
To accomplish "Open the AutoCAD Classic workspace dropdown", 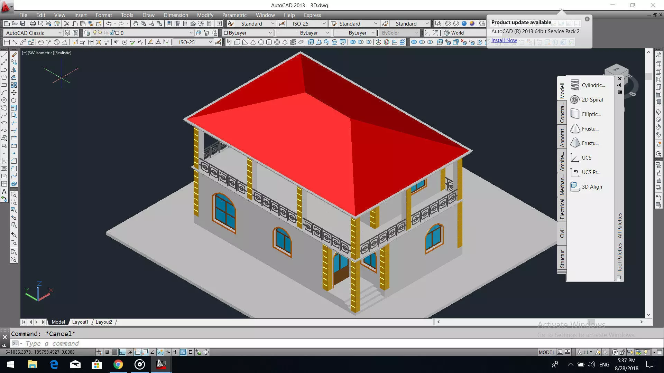I will coord(33,33).
